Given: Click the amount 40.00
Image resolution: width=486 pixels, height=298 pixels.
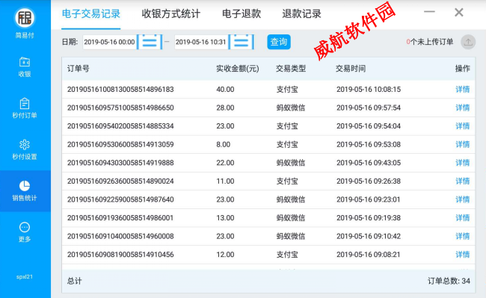Looking at the screenshot, I should click(x=225, y=90).
